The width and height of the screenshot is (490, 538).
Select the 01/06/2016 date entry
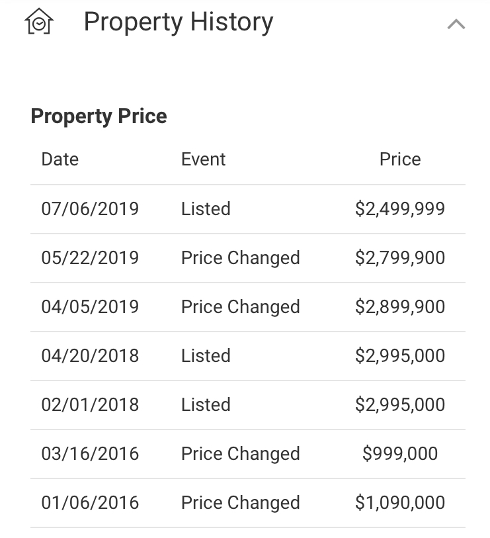[90, 503]
